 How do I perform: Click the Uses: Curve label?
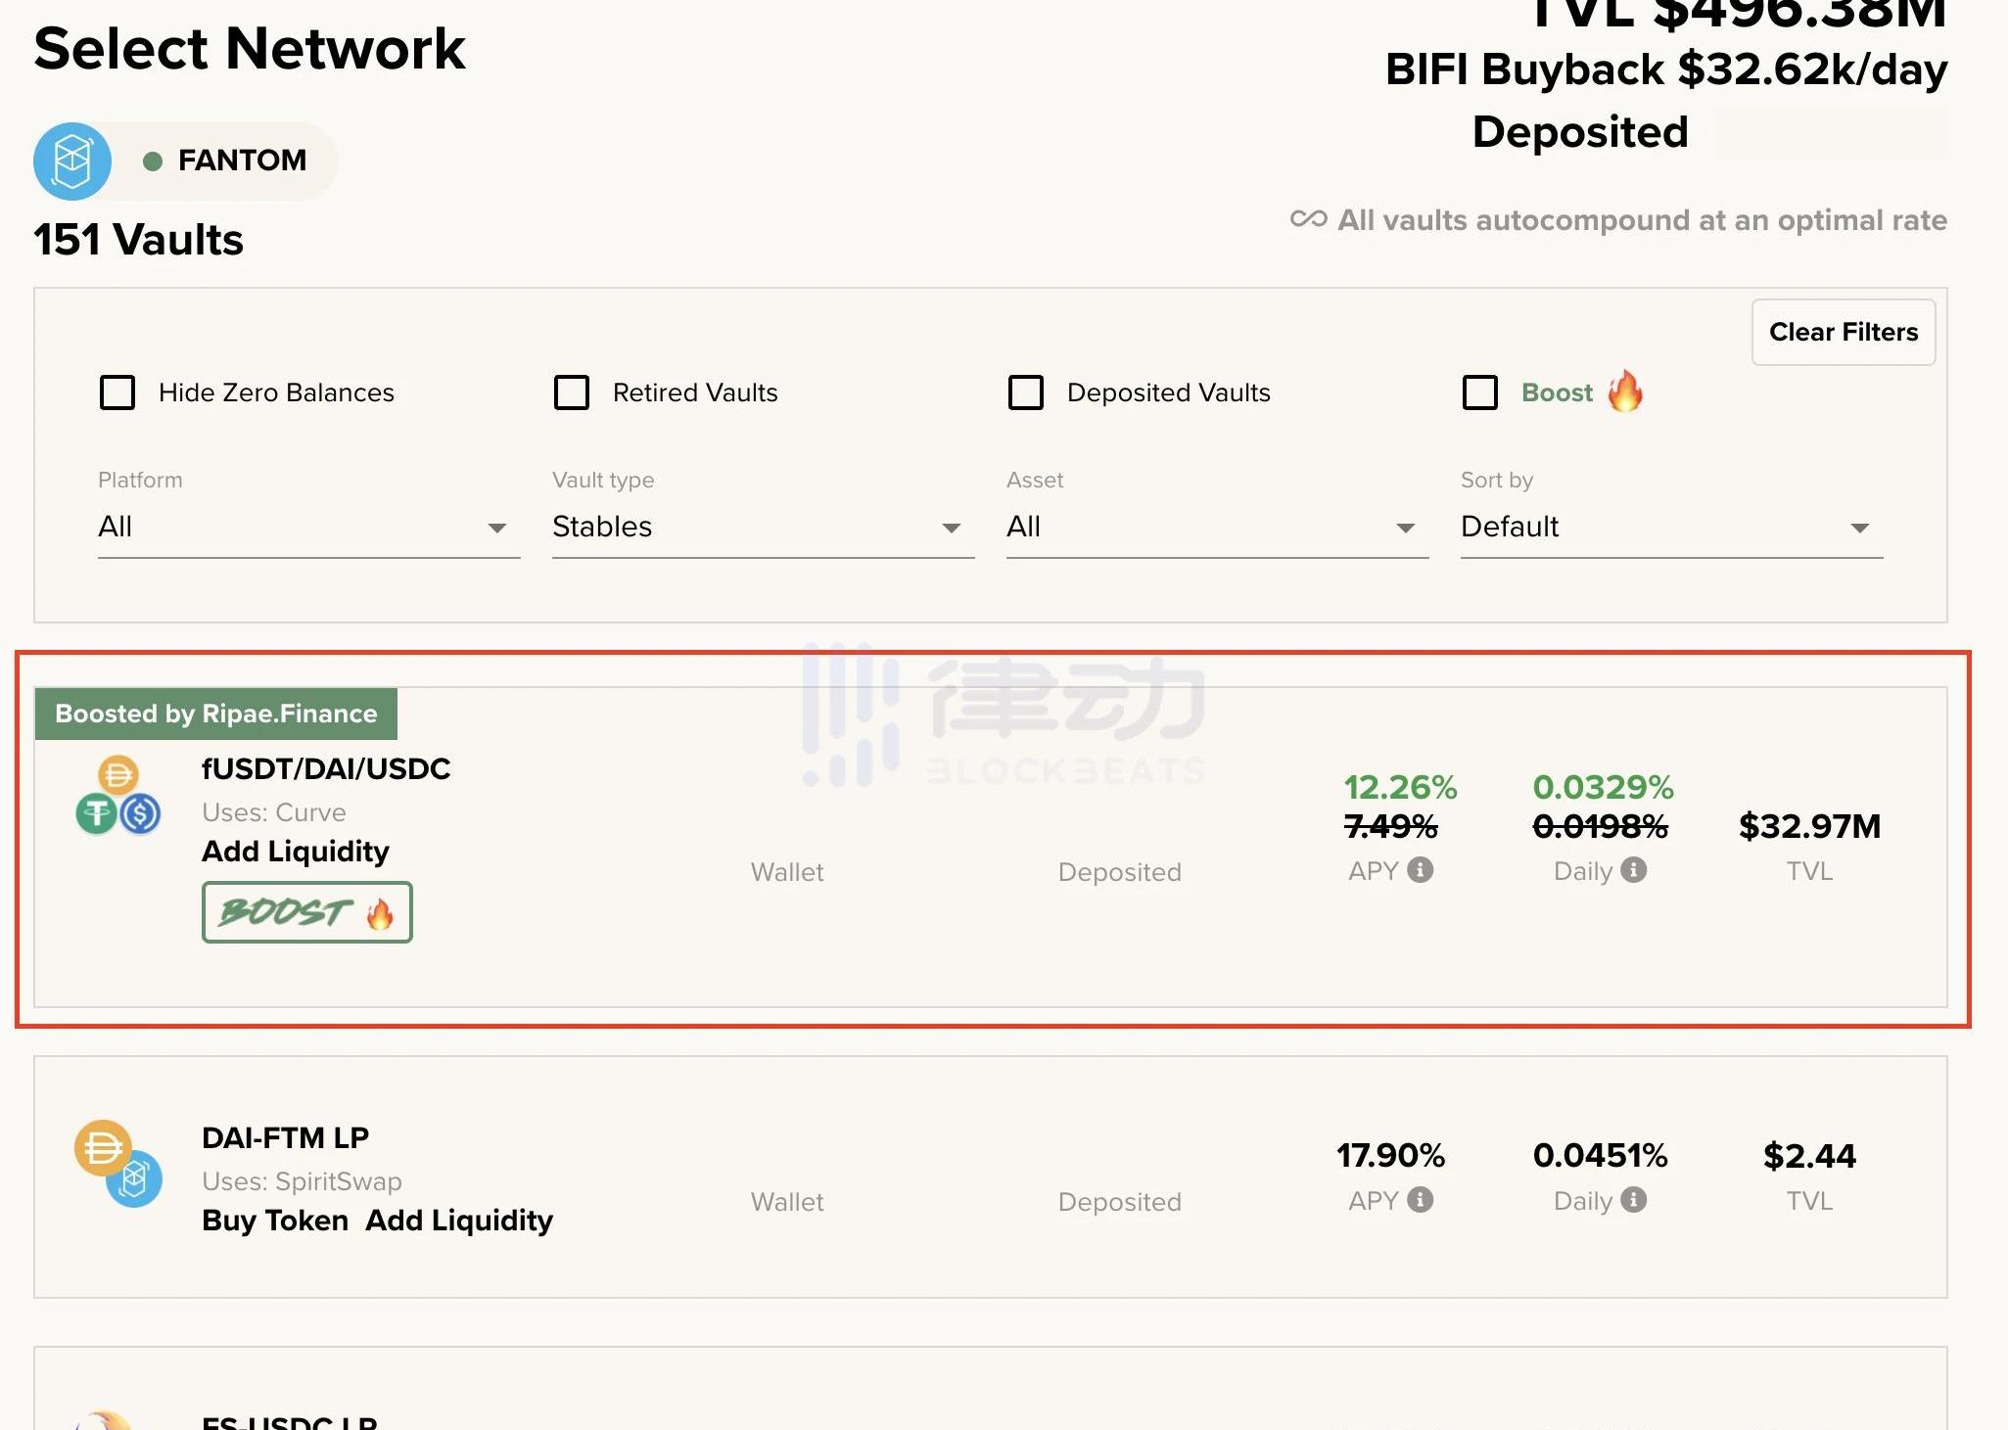[x=274, y=812]
